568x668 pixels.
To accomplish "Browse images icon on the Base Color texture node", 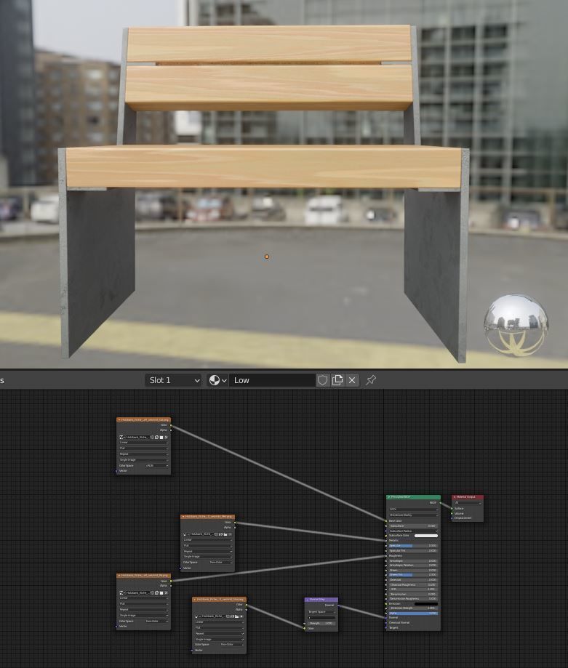I will tap(121, 437).
